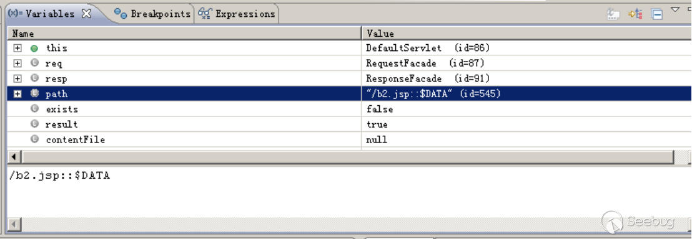Select the 'this' variable row
The image size is (692, 239).
click(349, 48)
